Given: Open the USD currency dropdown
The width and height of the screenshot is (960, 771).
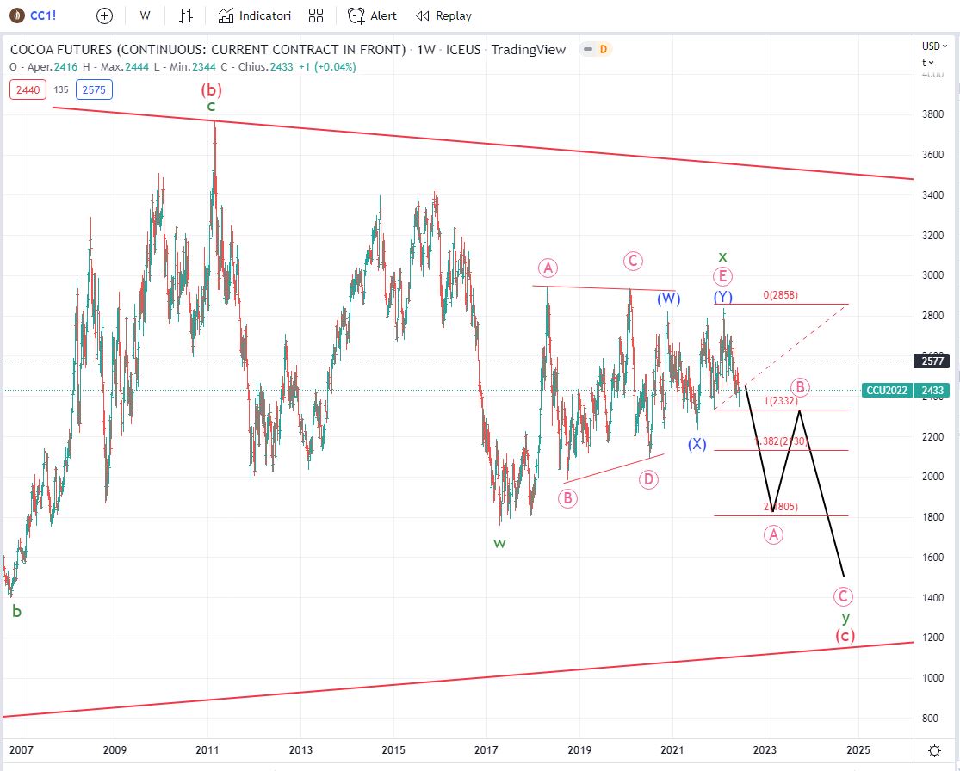Looking at the screenshot, I should (x=934, y=46).
